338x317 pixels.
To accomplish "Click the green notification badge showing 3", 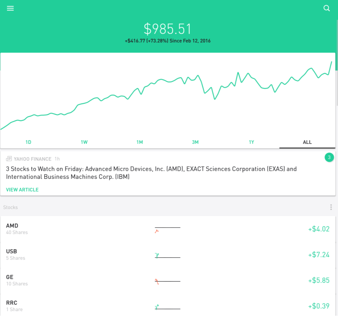I will coord(329,158).
